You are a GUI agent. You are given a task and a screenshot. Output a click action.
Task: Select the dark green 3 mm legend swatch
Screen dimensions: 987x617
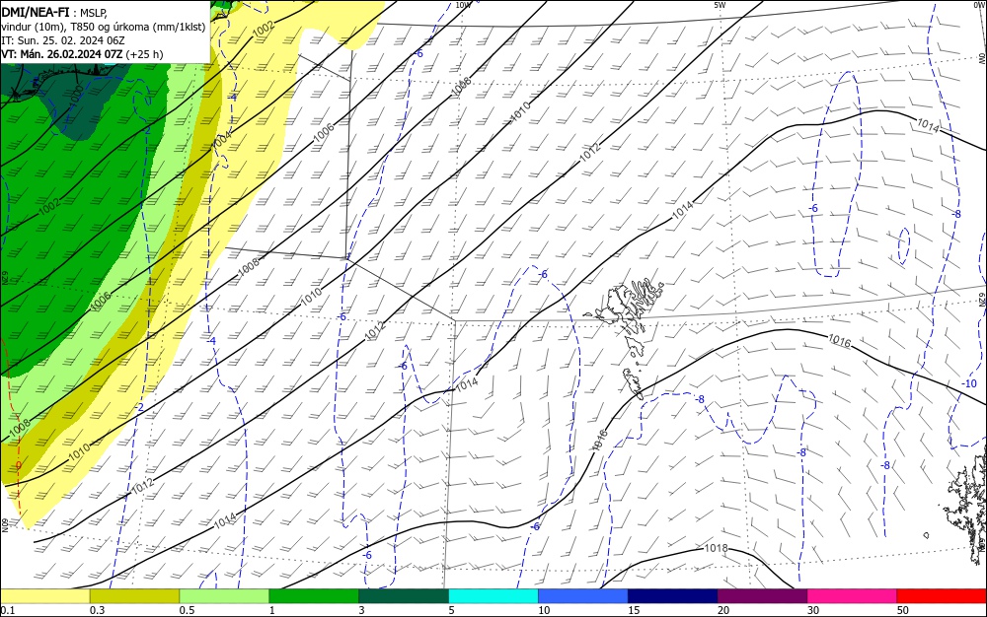point(404,596)
